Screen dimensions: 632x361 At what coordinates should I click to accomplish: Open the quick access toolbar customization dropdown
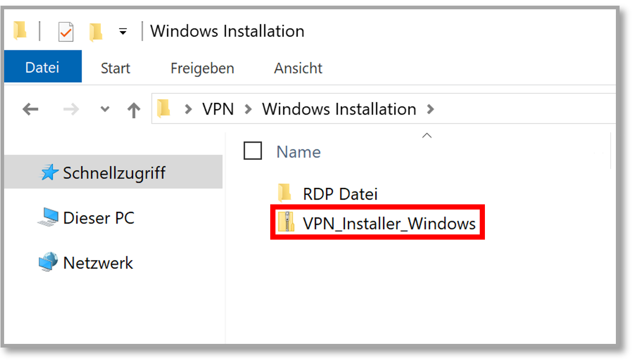123,31
